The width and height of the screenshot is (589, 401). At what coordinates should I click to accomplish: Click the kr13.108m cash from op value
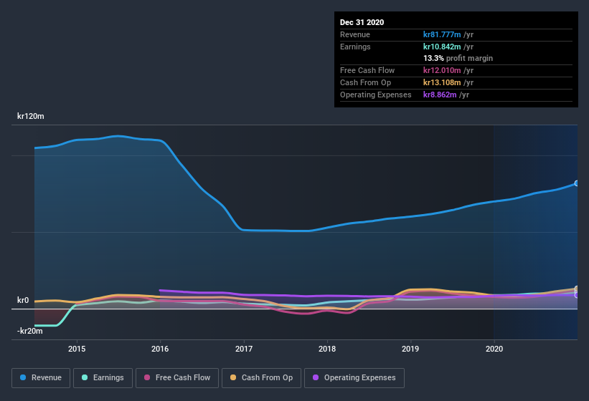click(x=442, y=82)
